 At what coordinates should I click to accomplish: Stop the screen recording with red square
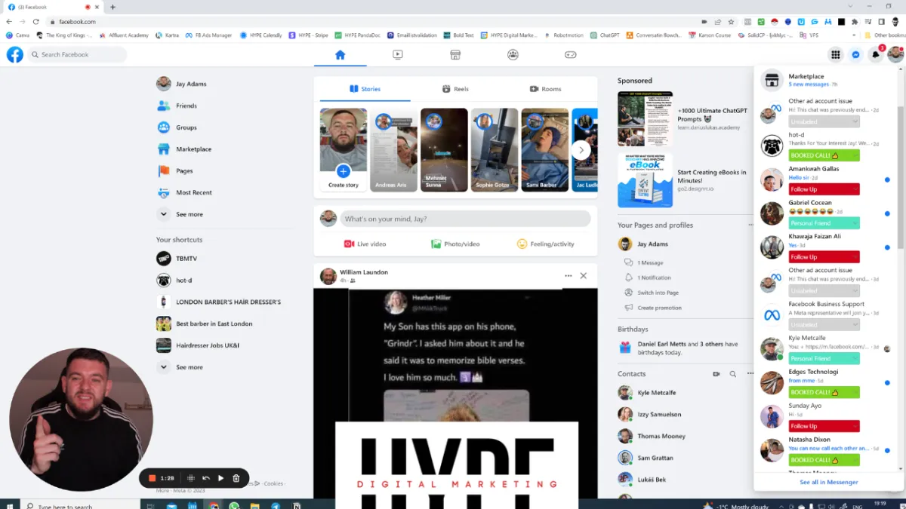(152, 478)
